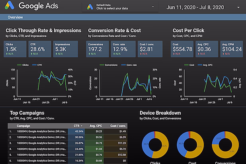The height and width of the screenshot is (164, 246).
Task: Click the Device Breakdown heading
Action: [160, 113]
